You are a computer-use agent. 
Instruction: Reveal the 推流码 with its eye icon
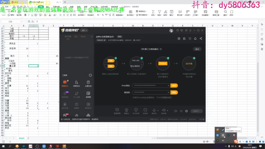169,92
